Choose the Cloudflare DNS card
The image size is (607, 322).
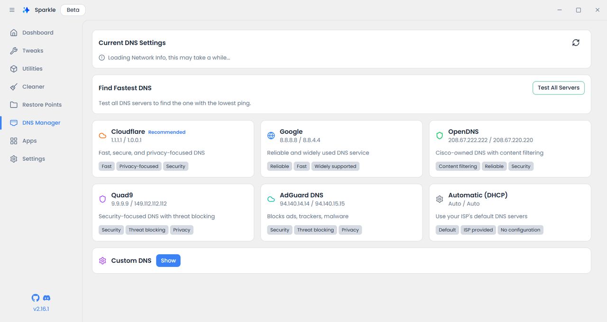173,149
